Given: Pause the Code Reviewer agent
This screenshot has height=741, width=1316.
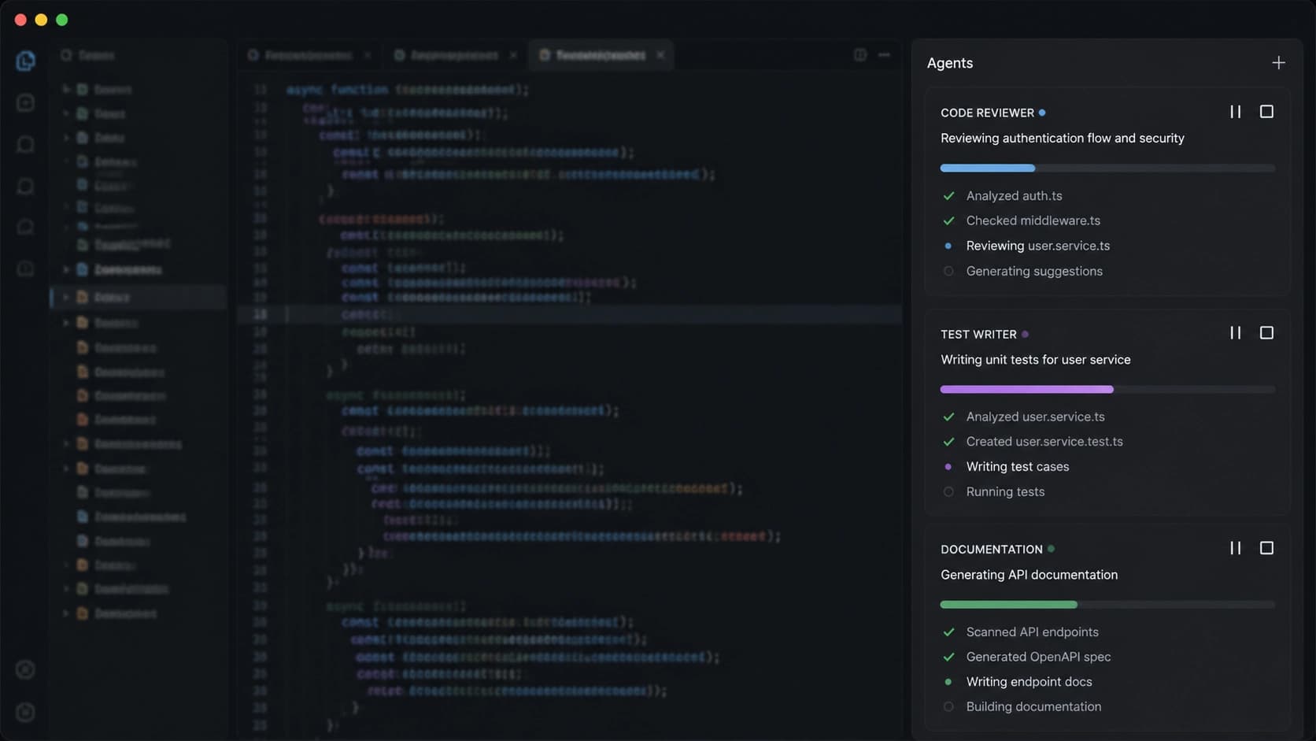Looking at the screenshot, I should (1236, 112).
